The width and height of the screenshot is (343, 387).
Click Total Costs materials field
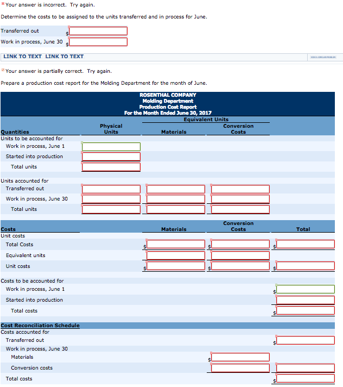pyautogui.click(x=176, y=244)
